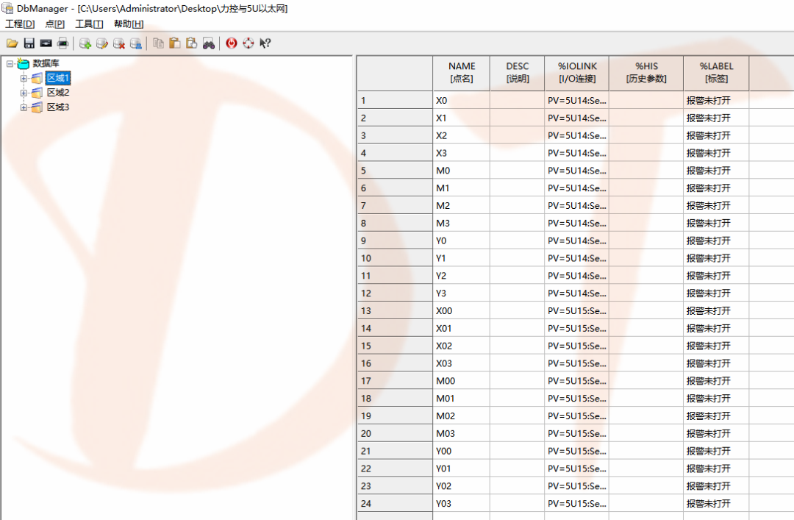
Task: Copy the selected points
Action: [159, 43]
